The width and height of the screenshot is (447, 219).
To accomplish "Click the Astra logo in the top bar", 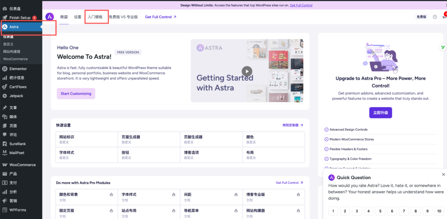I will tap(50, 17).
